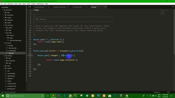Close the layout.blade.php tab

(x=49, y=7)
